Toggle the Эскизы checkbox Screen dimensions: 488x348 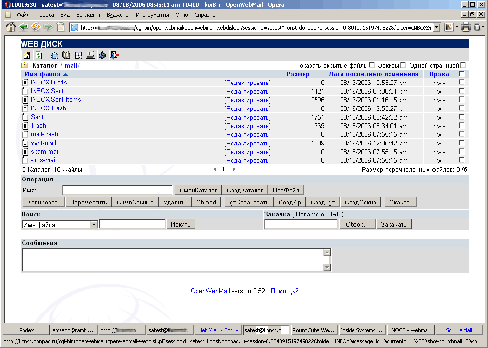point(403,65)
